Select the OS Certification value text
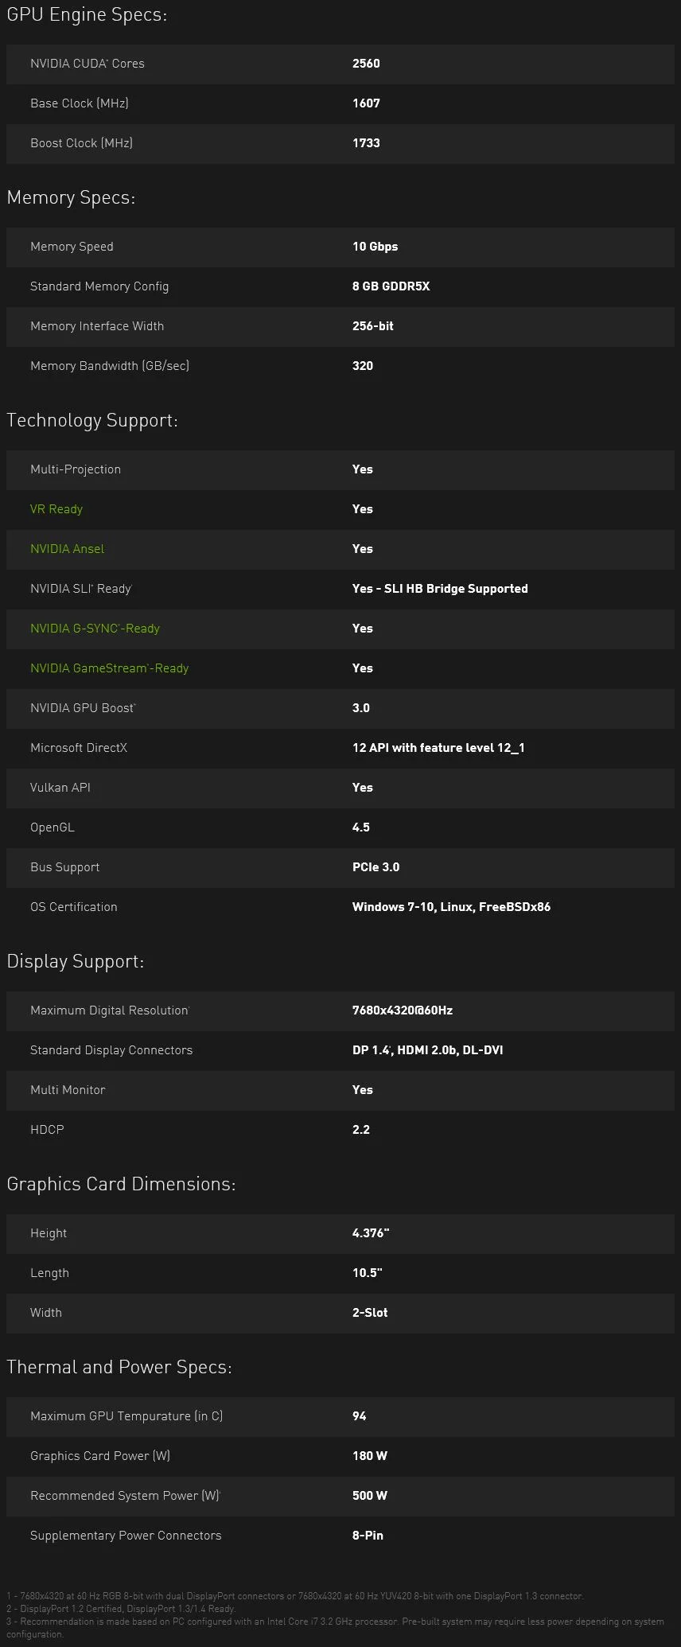Viewport: 681px width, 1647px height. [451, 907]
